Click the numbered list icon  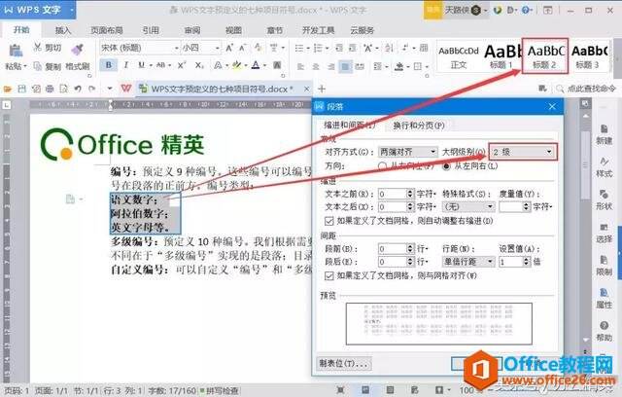[x=318, y=49]
